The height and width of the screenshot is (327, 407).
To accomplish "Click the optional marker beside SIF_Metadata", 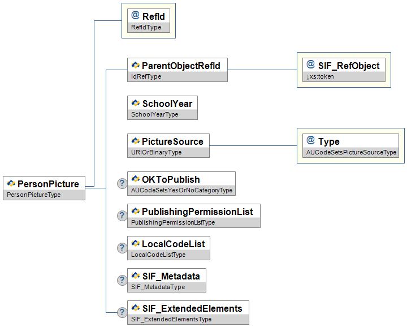I will [122, 280].
